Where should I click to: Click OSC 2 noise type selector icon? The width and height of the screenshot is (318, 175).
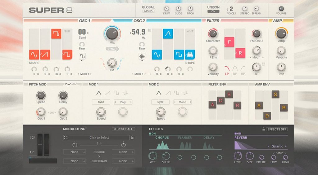142,56
